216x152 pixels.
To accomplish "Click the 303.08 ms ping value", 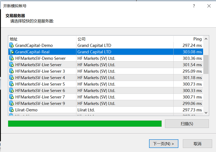I will click(x=192, y=52).
